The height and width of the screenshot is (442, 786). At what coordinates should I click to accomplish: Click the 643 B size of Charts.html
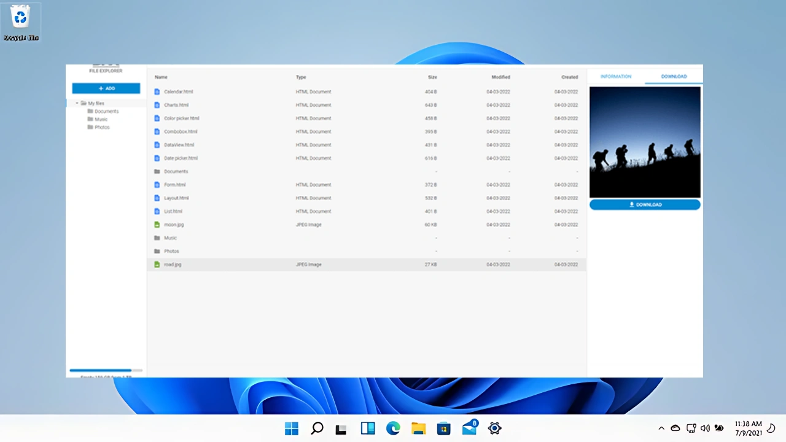click(431, 105)
